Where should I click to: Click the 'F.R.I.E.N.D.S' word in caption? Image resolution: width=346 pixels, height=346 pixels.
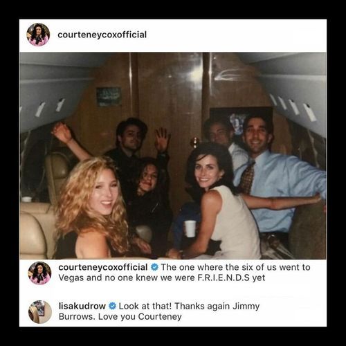tap(224, 277)
